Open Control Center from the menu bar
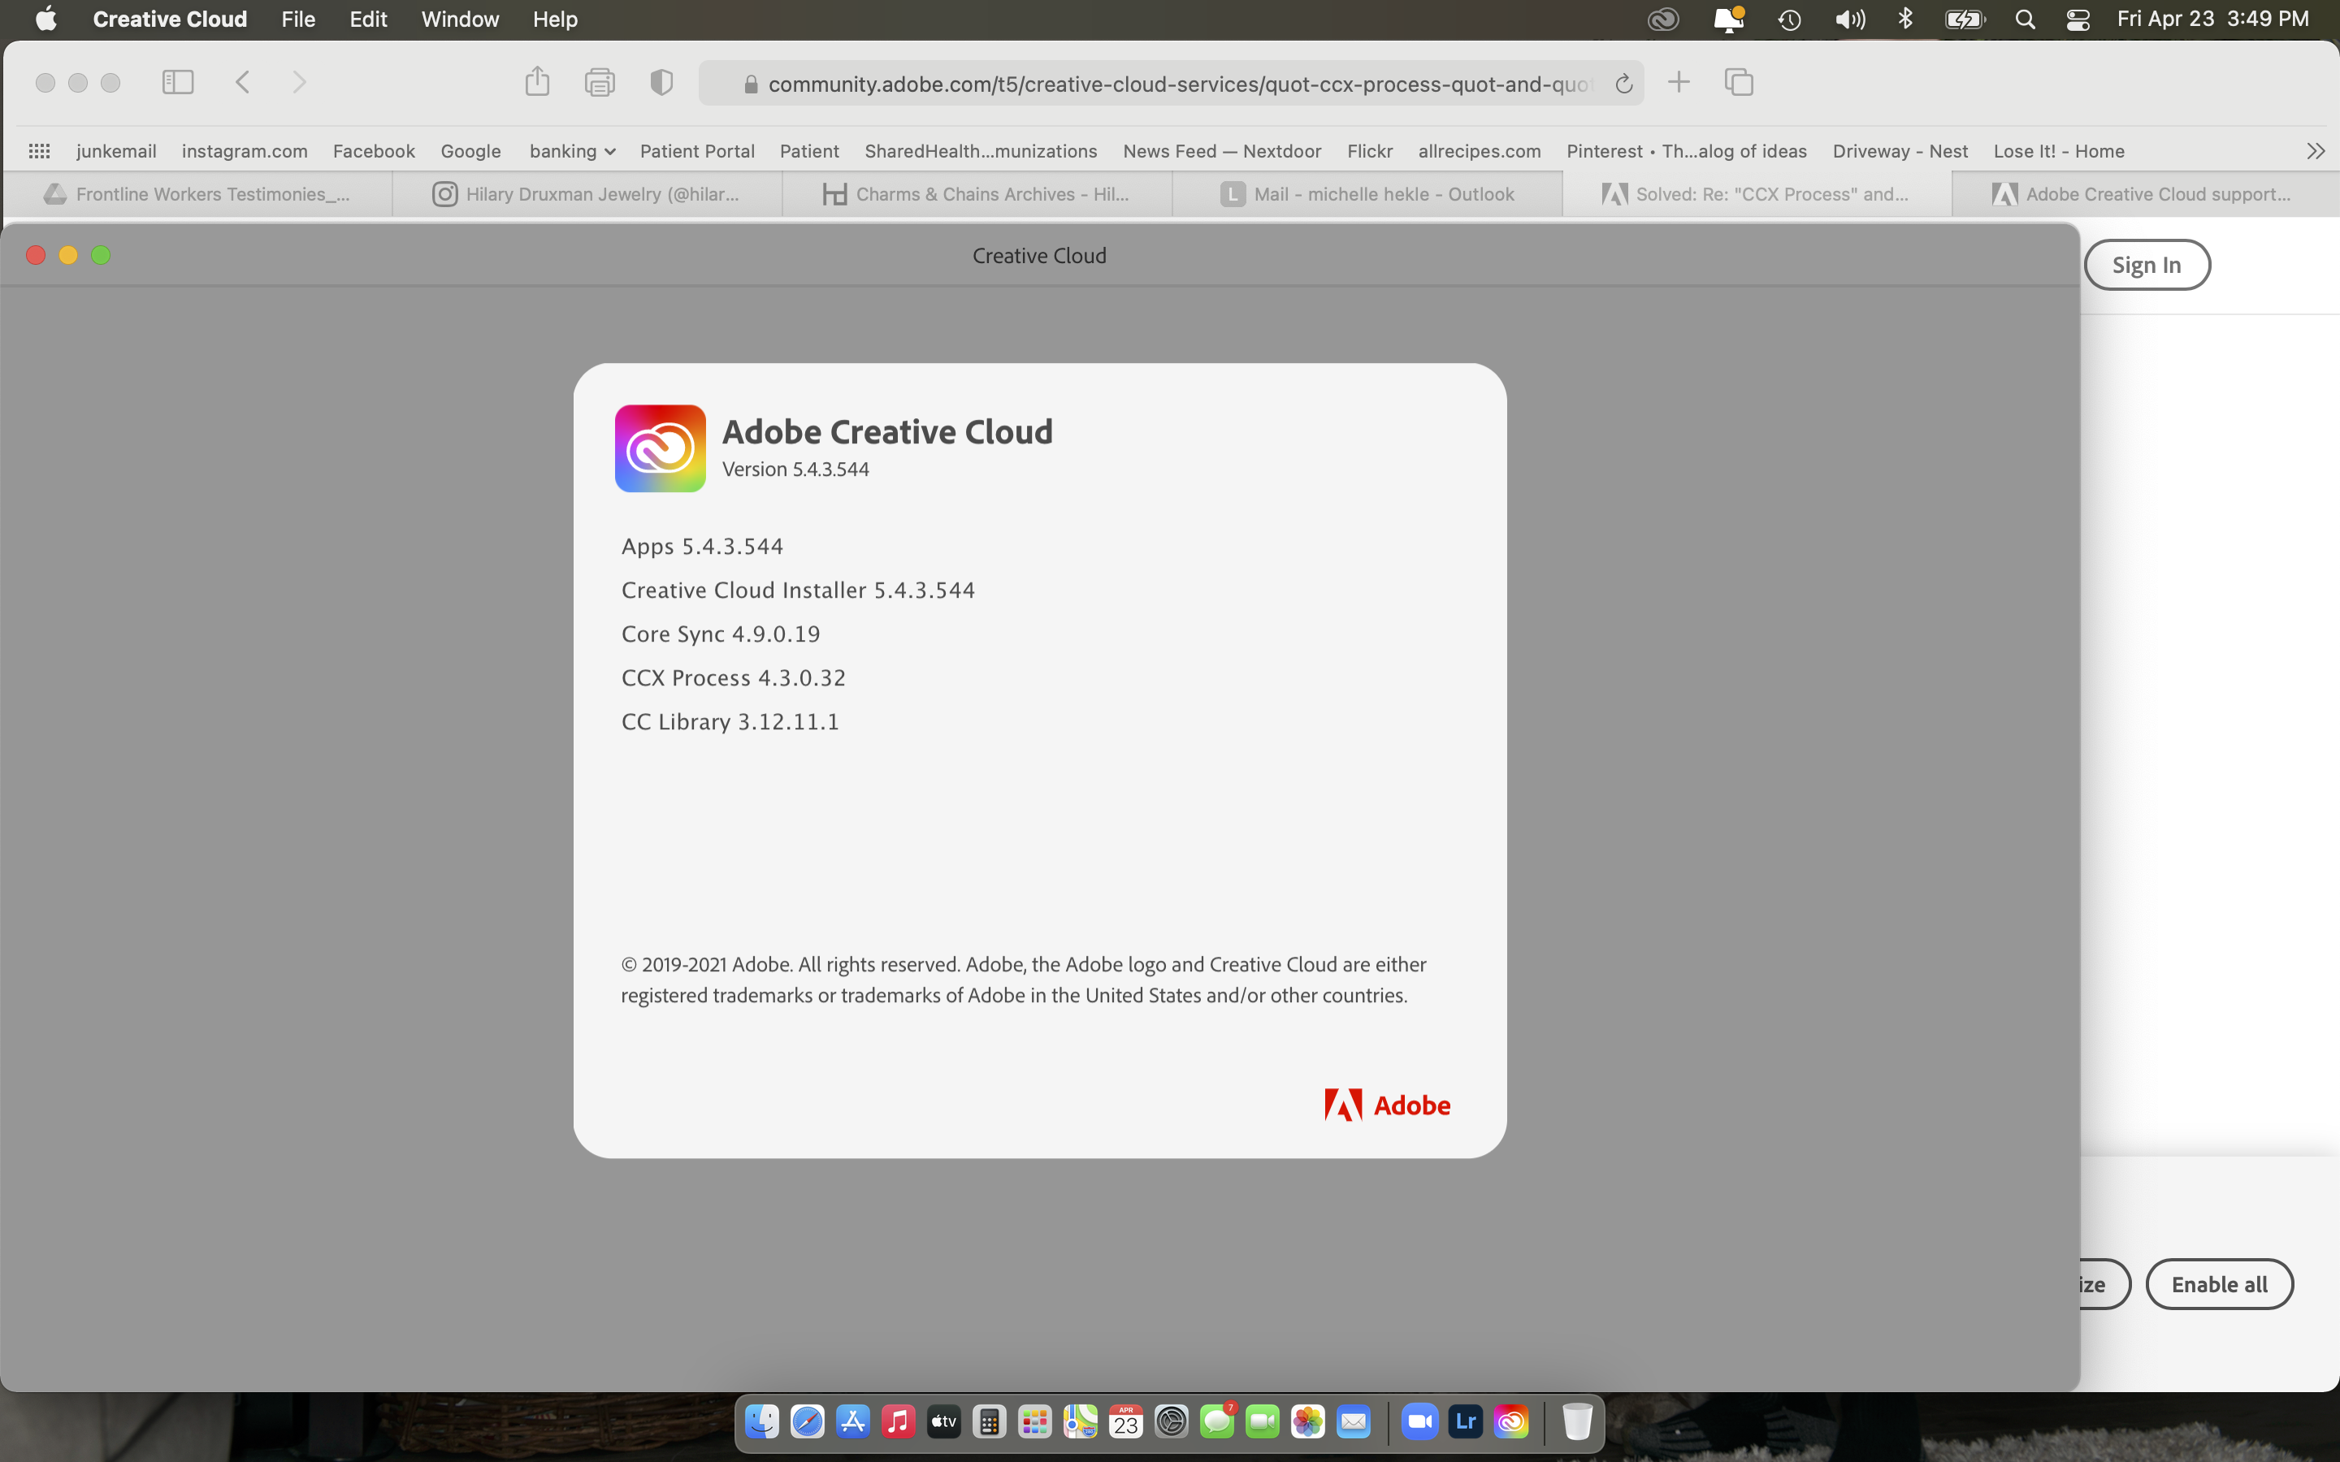This screenshot has height=1462, width=2340. point(2078,19)
